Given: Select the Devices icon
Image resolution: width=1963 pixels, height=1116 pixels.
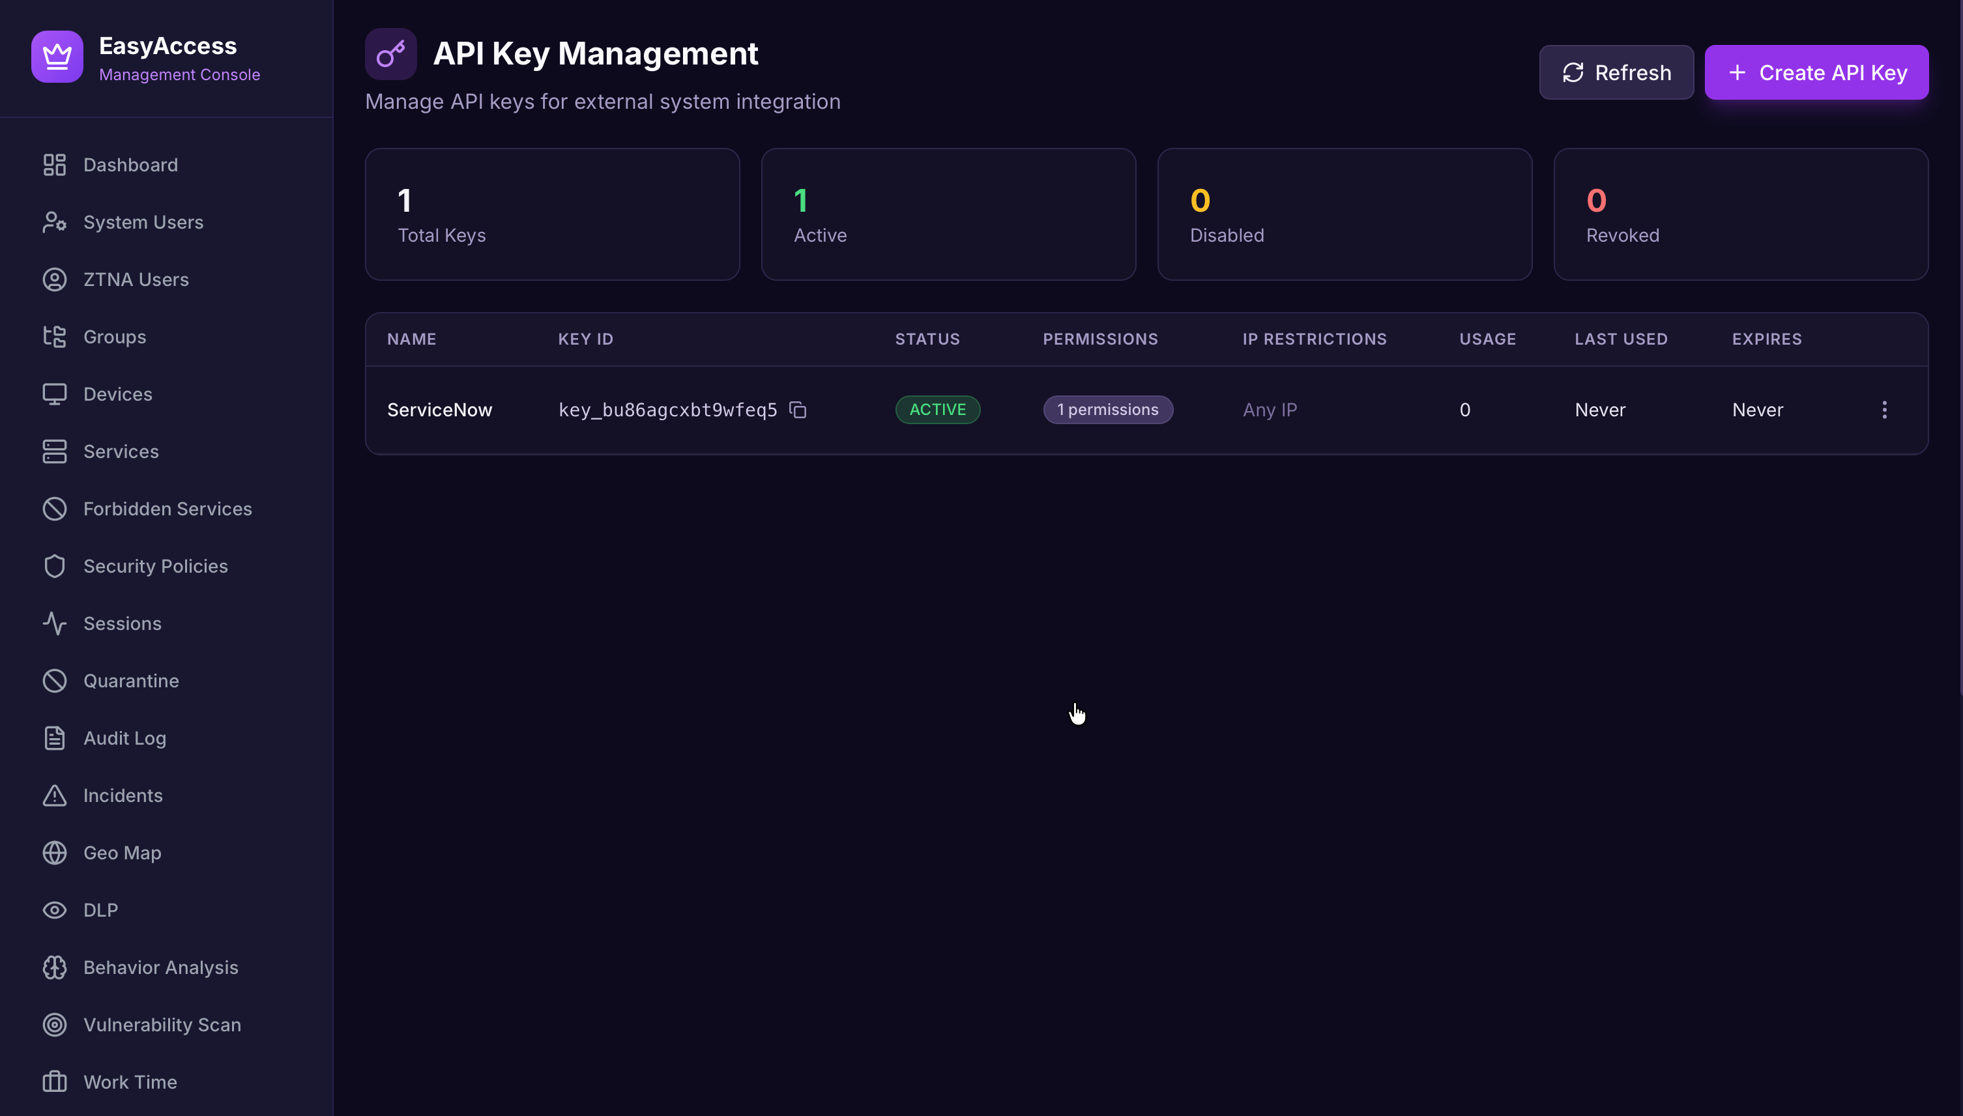Looking at the screenshot, I should click(55, 393).
